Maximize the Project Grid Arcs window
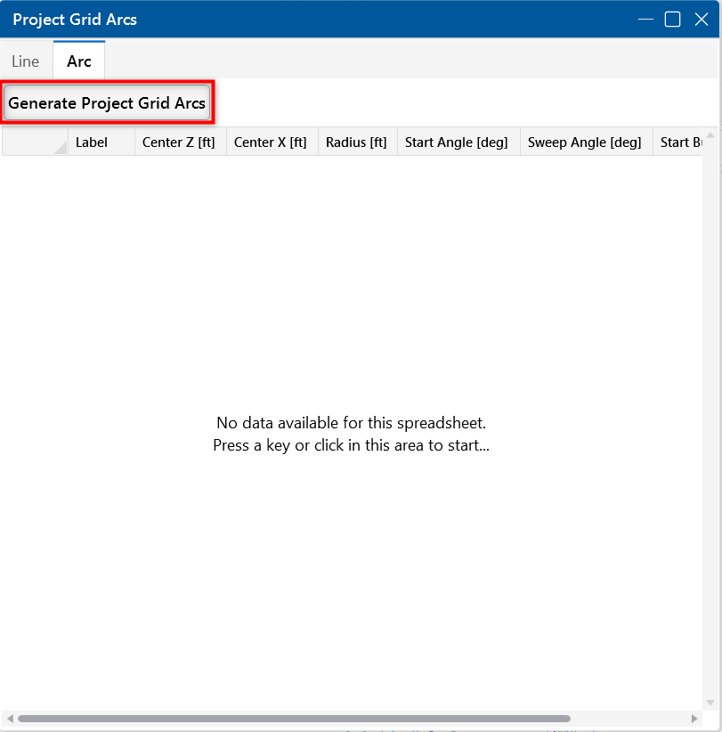This screenshot has height=732, width=722. [x=673, y=20]
